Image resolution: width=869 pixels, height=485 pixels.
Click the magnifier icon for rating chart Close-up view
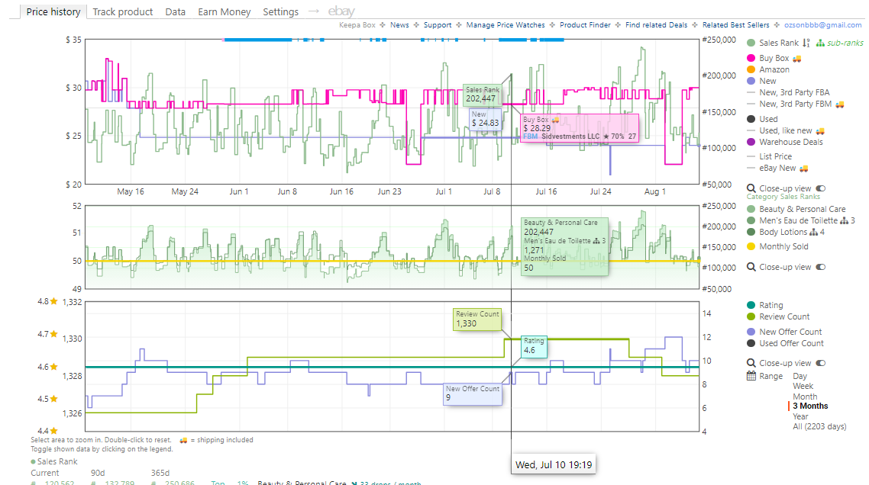tap(751, 363)
